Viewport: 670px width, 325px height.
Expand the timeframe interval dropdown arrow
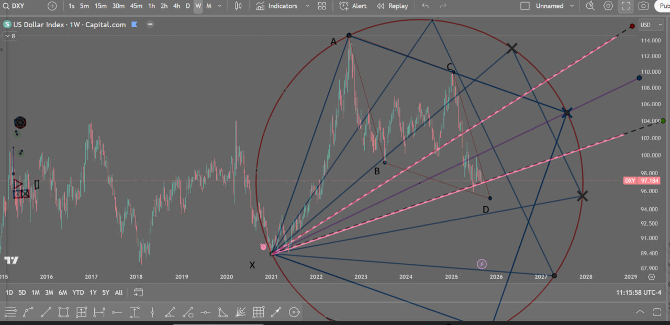pos(219,6)
